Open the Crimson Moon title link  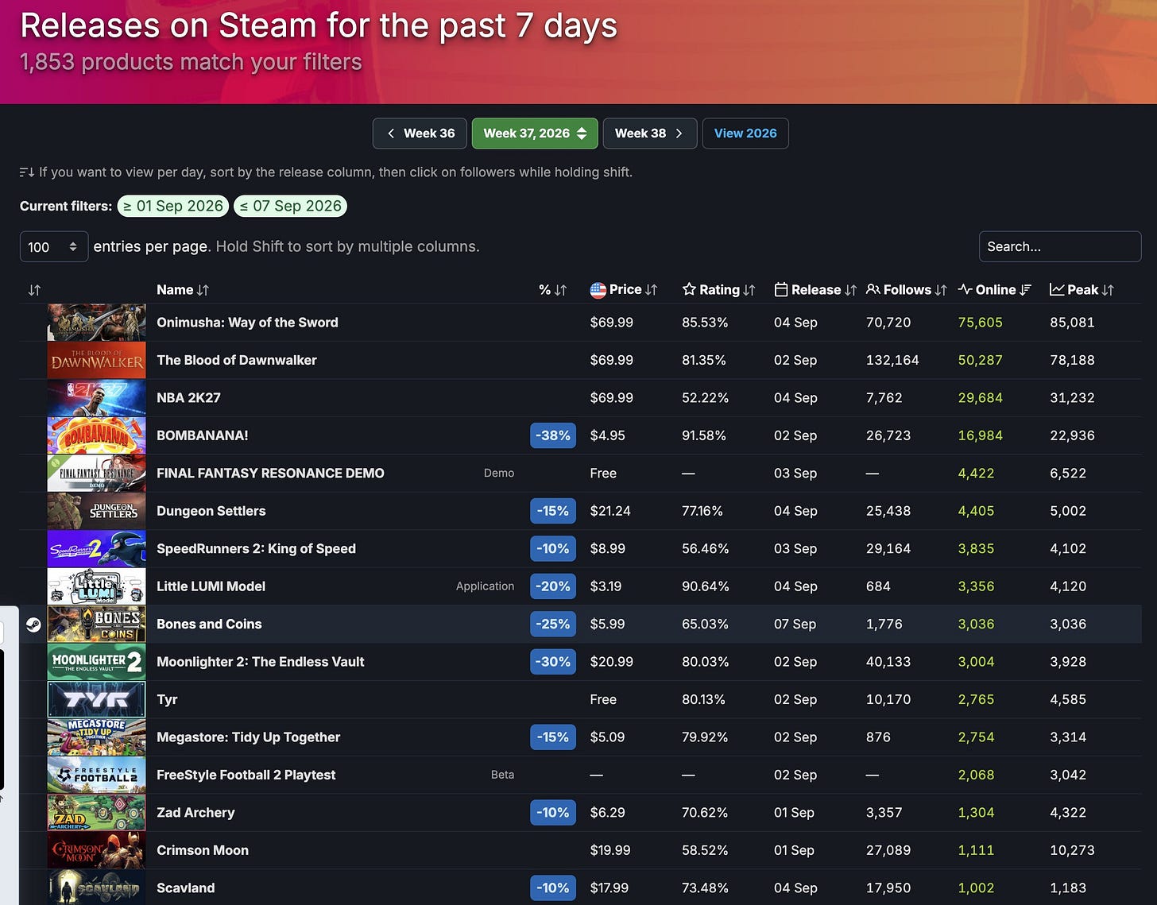tap(203, 851)
